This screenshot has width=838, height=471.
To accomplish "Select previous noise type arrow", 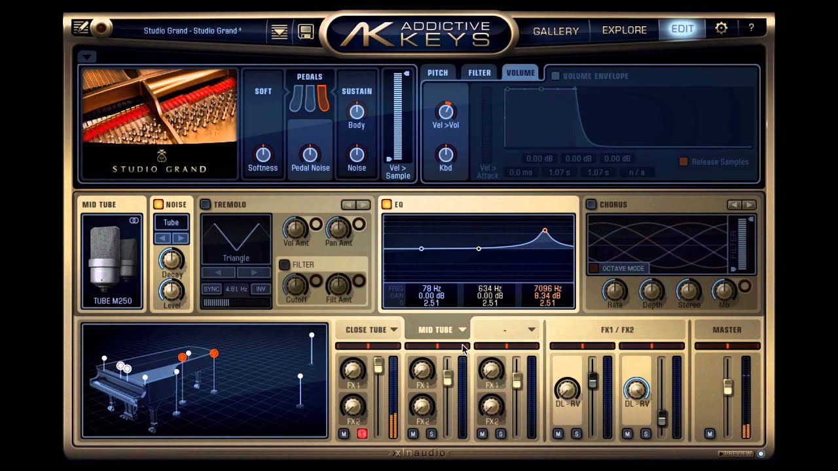I will [x=162, y=238].
